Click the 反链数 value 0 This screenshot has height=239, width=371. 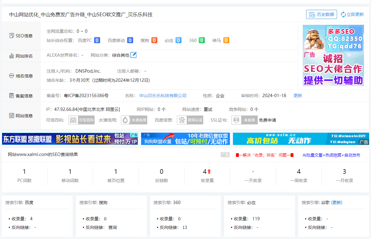pyautogui.click(x=162, y=172)
